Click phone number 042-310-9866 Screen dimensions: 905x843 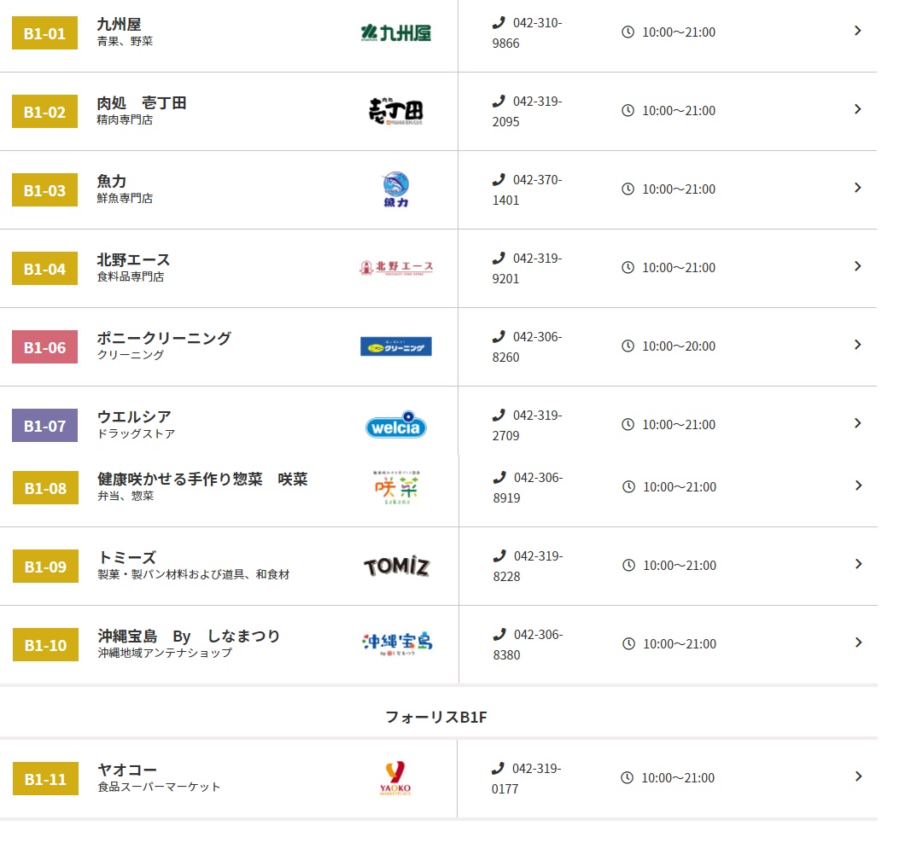click(x=527, y=33)
